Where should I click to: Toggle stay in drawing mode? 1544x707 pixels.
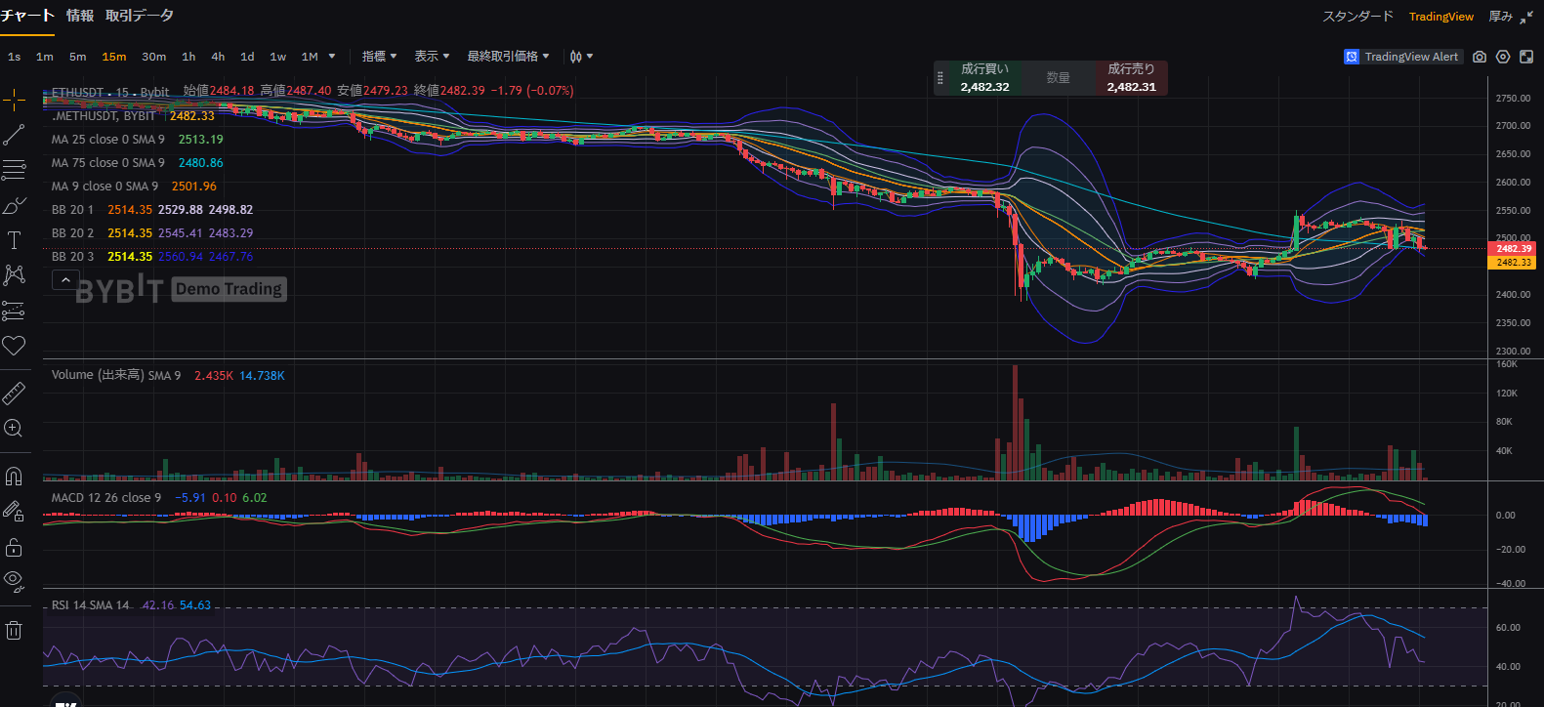coord(14,511)
